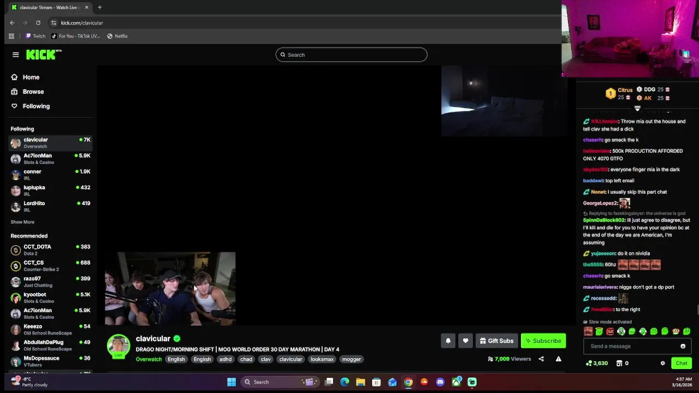
Task: Close the clavicular Stream tab
Action: point(86,8)
